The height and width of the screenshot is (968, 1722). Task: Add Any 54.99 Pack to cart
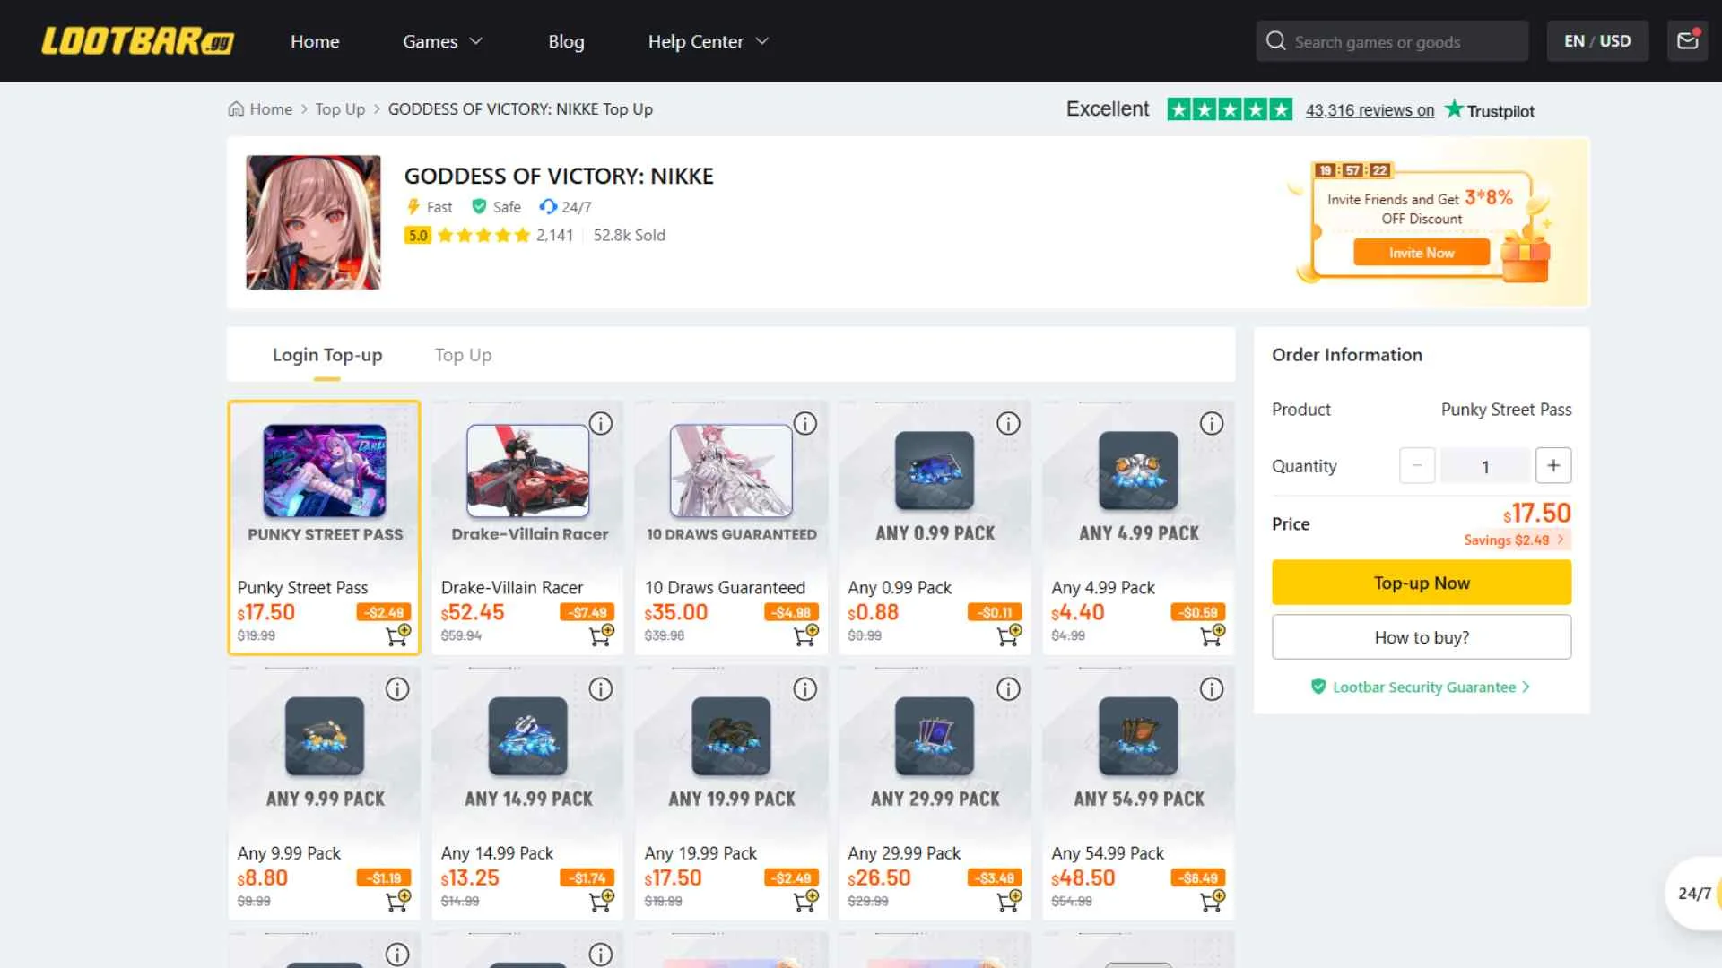(1213, 901)
